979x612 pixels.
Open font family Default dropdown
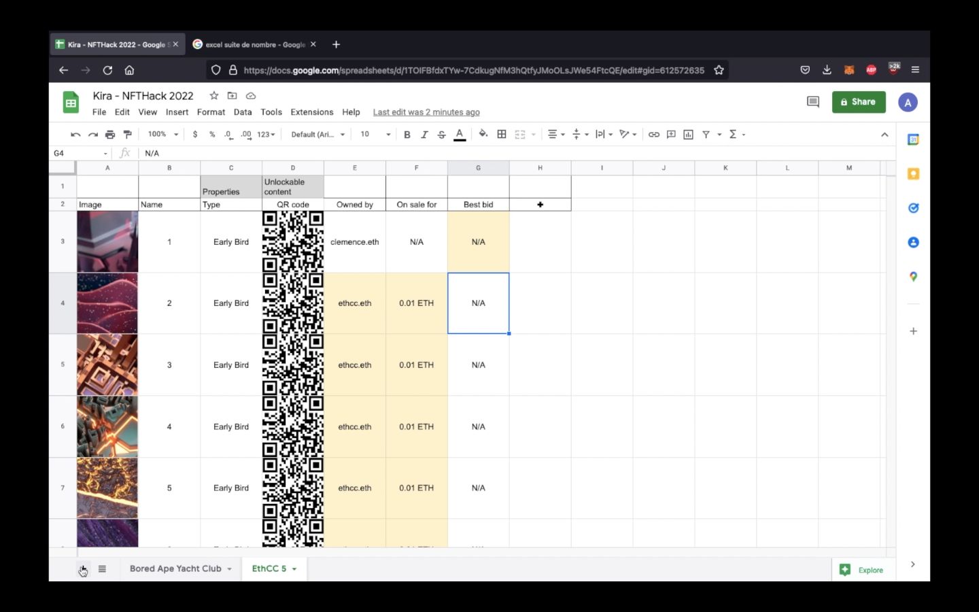pyautogui.click(x=318, y=135)
